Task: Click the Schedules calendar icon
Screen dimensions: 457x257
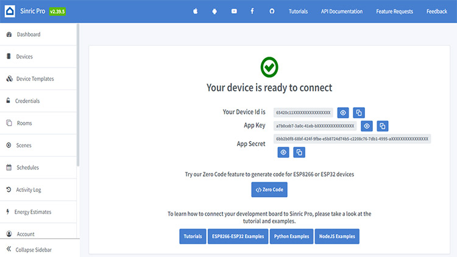Action: click(x=9, y=167)
